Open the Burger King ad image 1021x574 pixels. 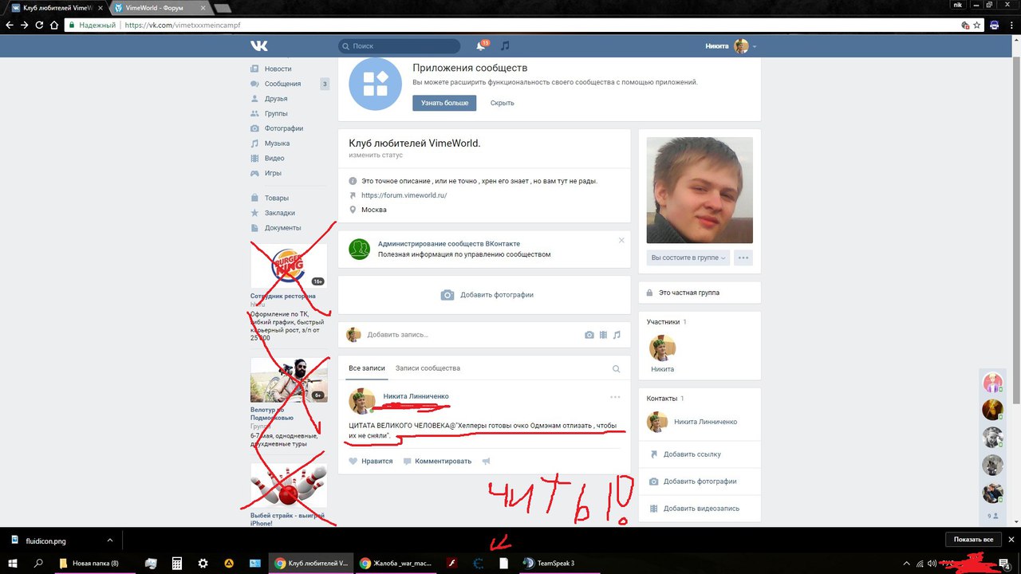click(x=289, y=265)
